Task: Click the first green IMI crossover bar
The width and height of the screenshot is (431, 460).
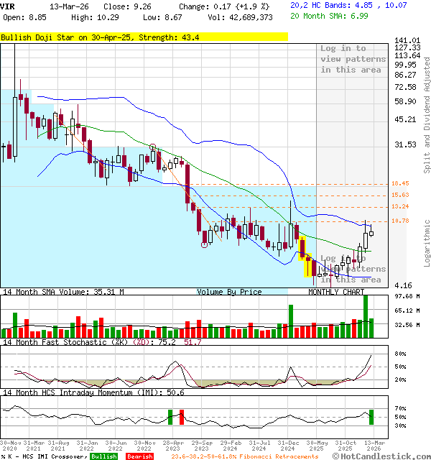Action: tap(170, 416)
